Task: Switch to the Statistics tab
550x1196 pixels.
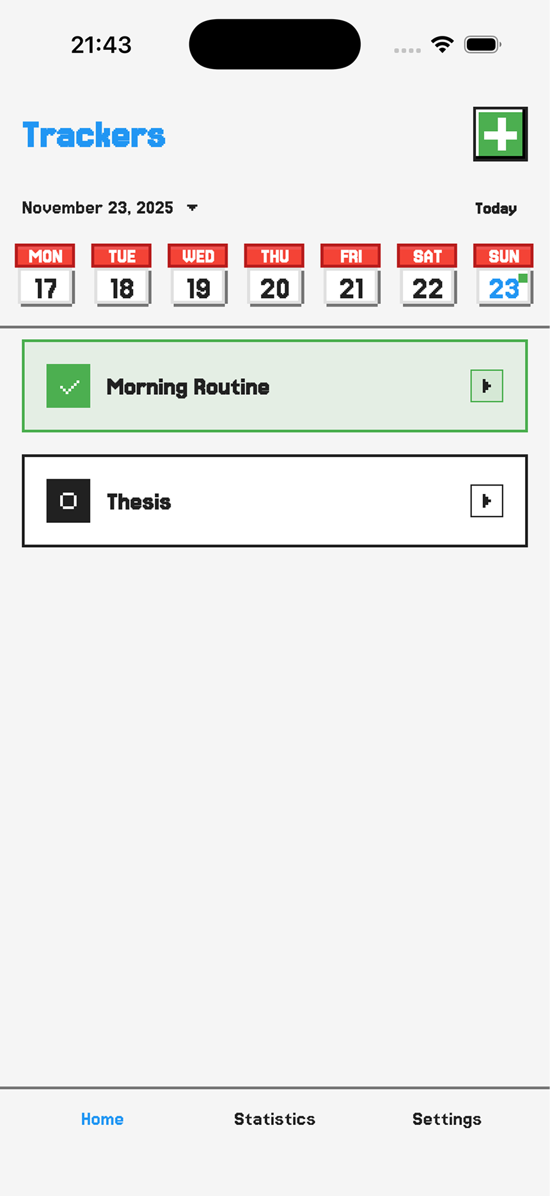Action: (274, 1119)
